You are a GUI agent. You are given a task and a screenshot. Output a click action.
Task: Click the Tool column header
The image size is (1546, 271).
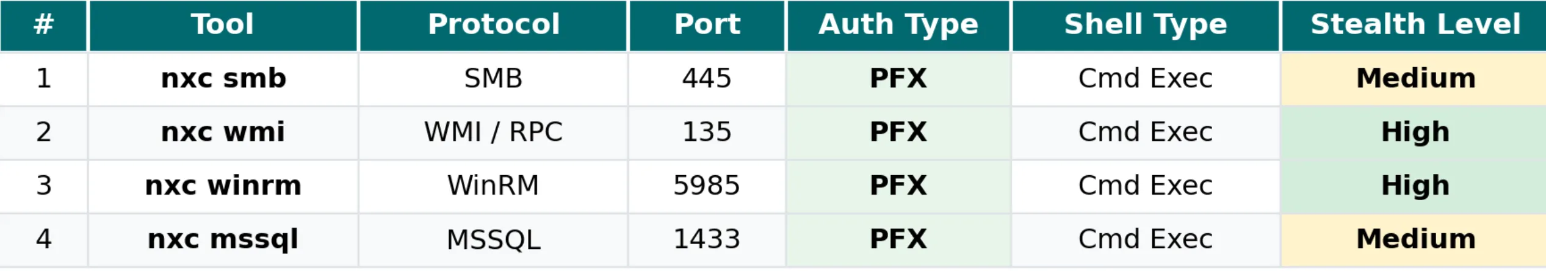coord(223,25)
